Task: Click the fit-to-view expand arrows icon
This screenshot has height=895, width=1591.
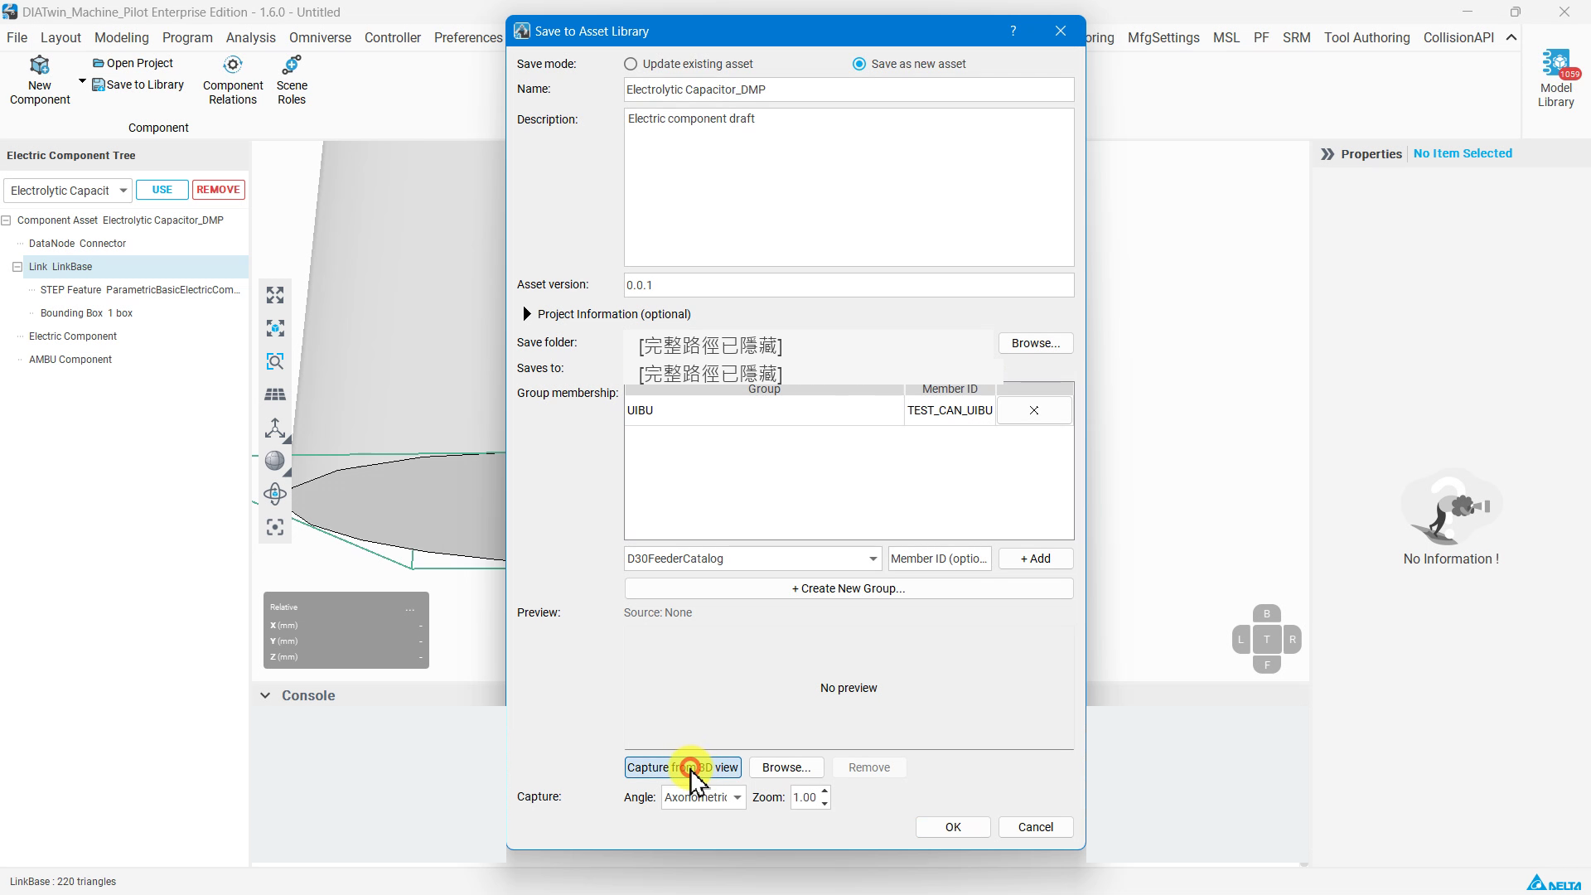Action: coord(275,295)
